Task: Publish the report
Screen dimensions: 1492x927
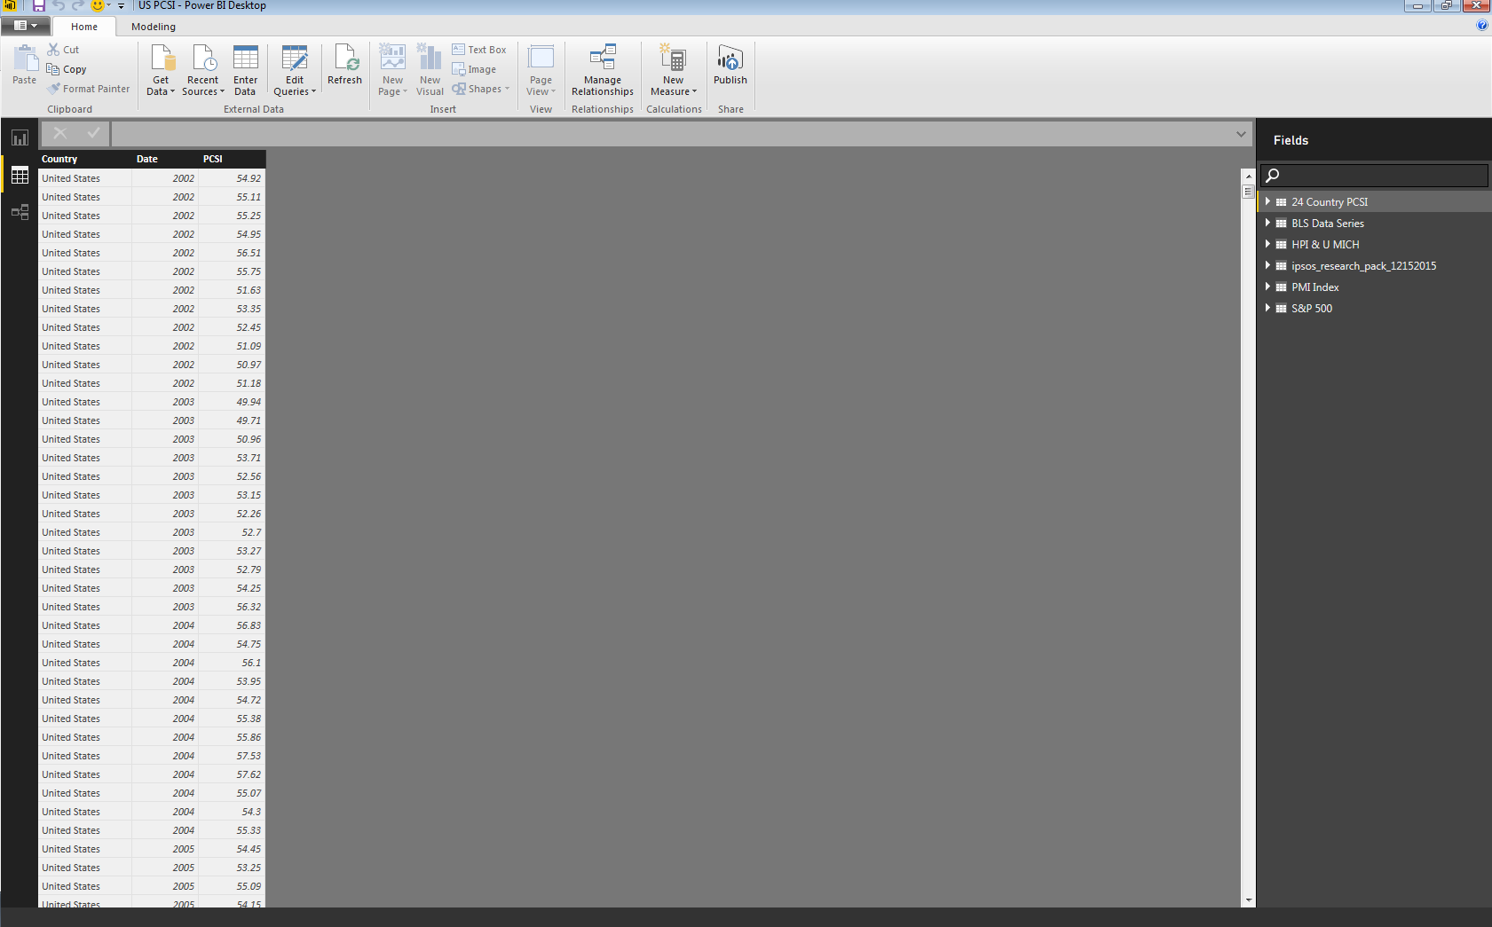Action: tap(730, 66)
